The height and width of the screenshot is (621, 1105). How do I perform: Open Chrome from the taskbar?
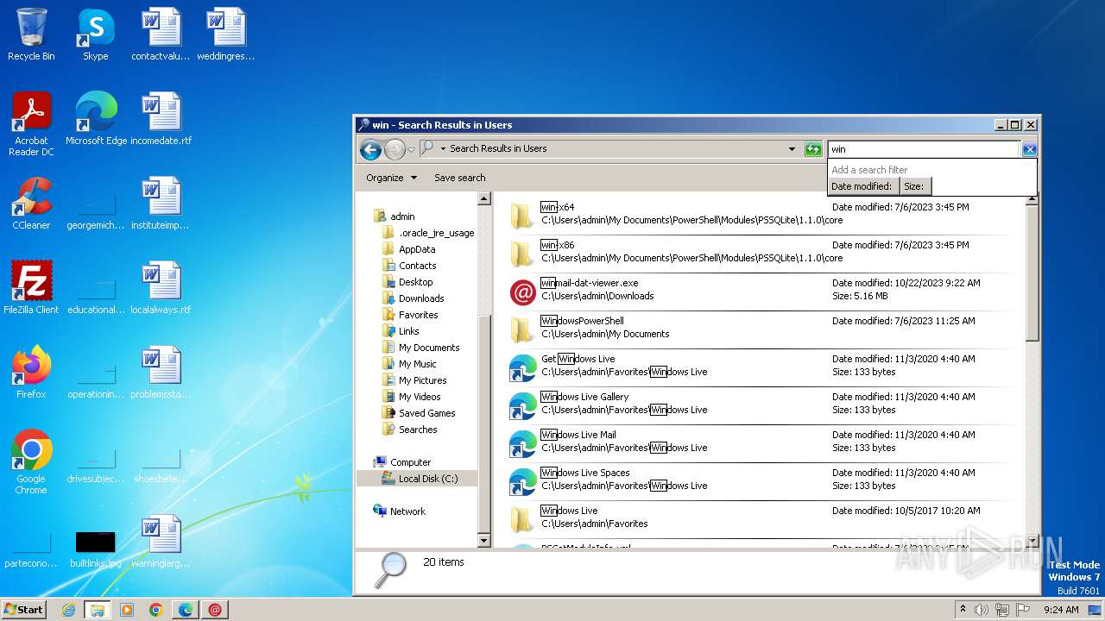tap(156, 610)
